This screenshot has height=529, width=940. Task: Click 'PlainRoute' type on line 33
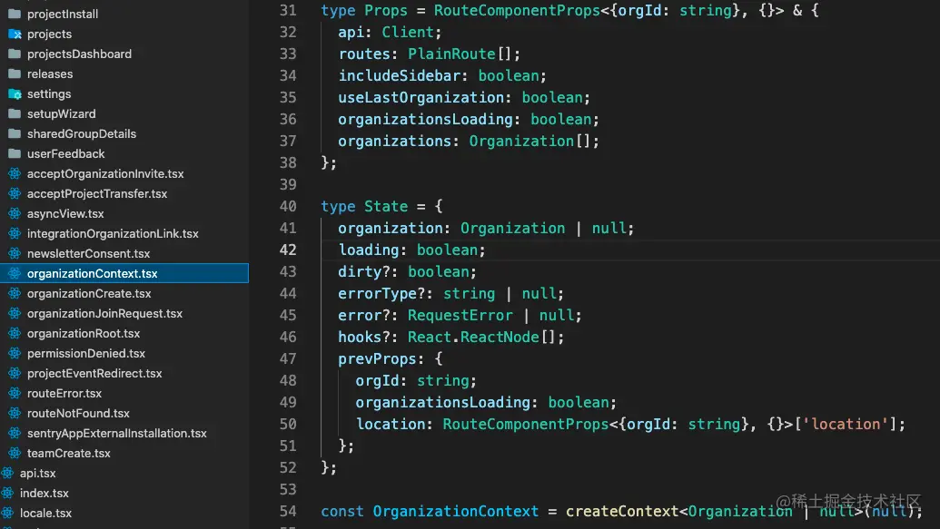pos(451,54)
